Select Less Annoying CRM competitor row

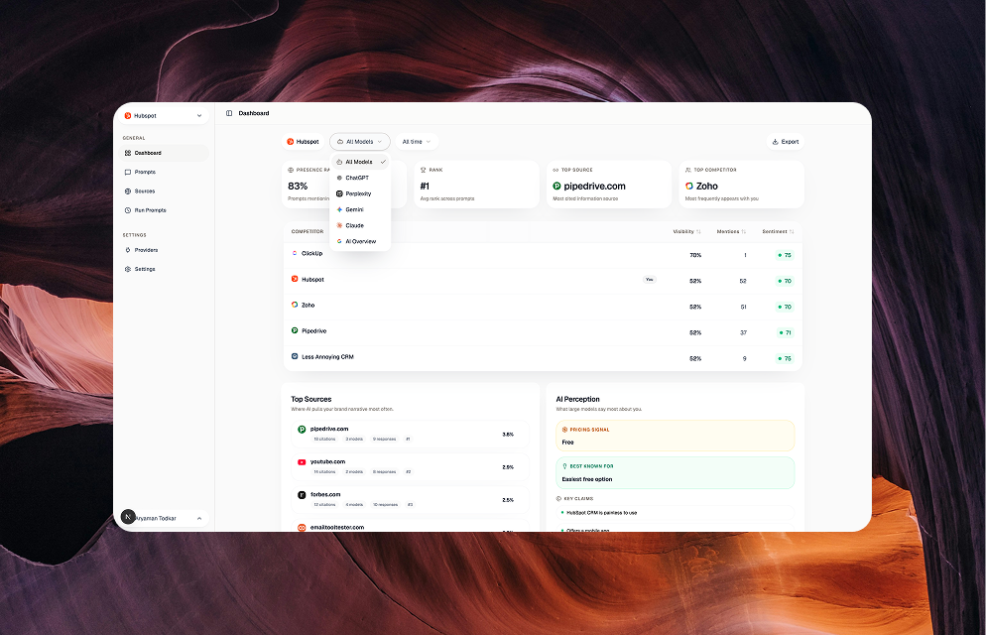[543, 357]
